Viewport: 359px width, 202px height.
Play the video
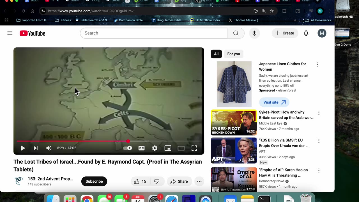(23, 148)
